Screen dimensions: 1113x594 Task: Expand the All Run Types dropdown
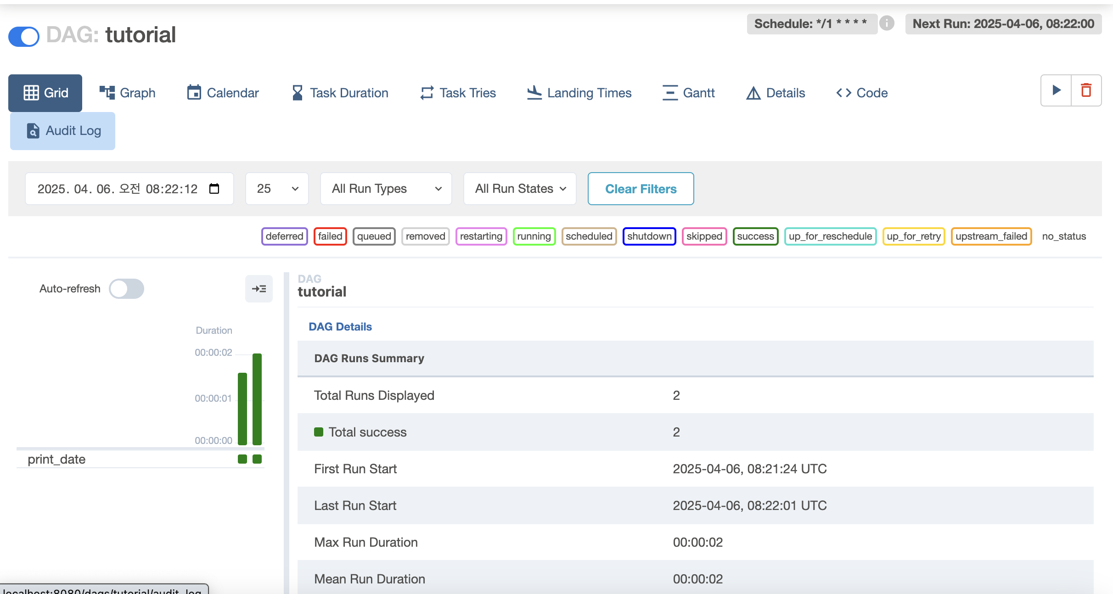click(x=386, y=189)
